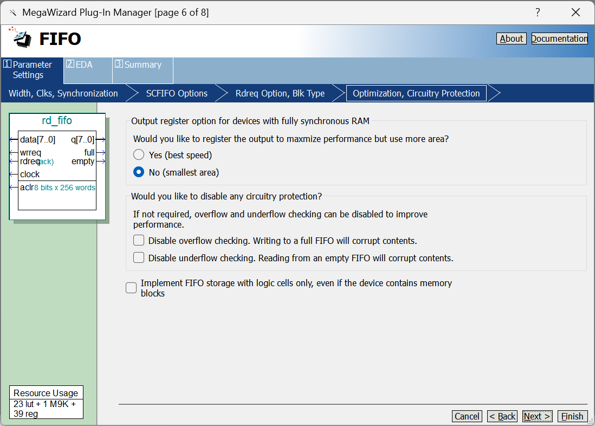Click the arrow after Circuitry Protection step

point(494,93)
